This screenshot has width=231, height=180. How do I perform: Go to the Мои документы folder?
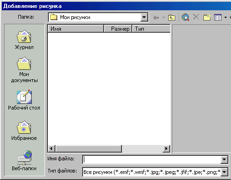click(x=24, y=70)
